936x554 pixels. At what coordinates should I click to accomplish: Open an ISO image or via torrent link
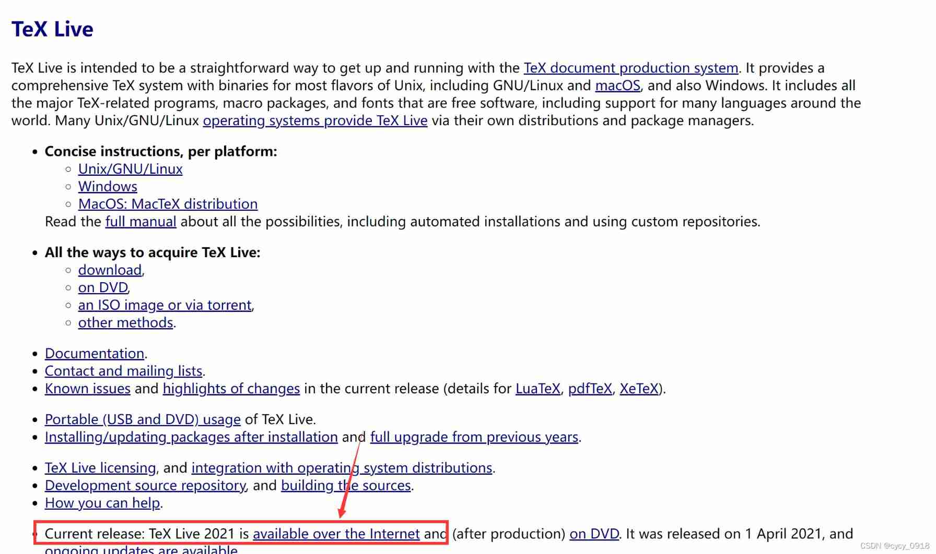click(x=165, y=305)
